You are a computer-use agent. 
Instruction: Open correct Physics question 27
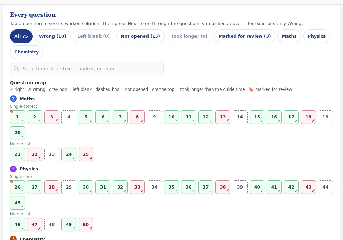coord(35,187)
